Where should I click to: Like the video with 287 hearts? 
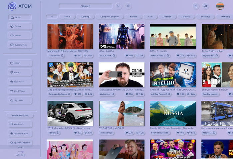click(178, 94)
